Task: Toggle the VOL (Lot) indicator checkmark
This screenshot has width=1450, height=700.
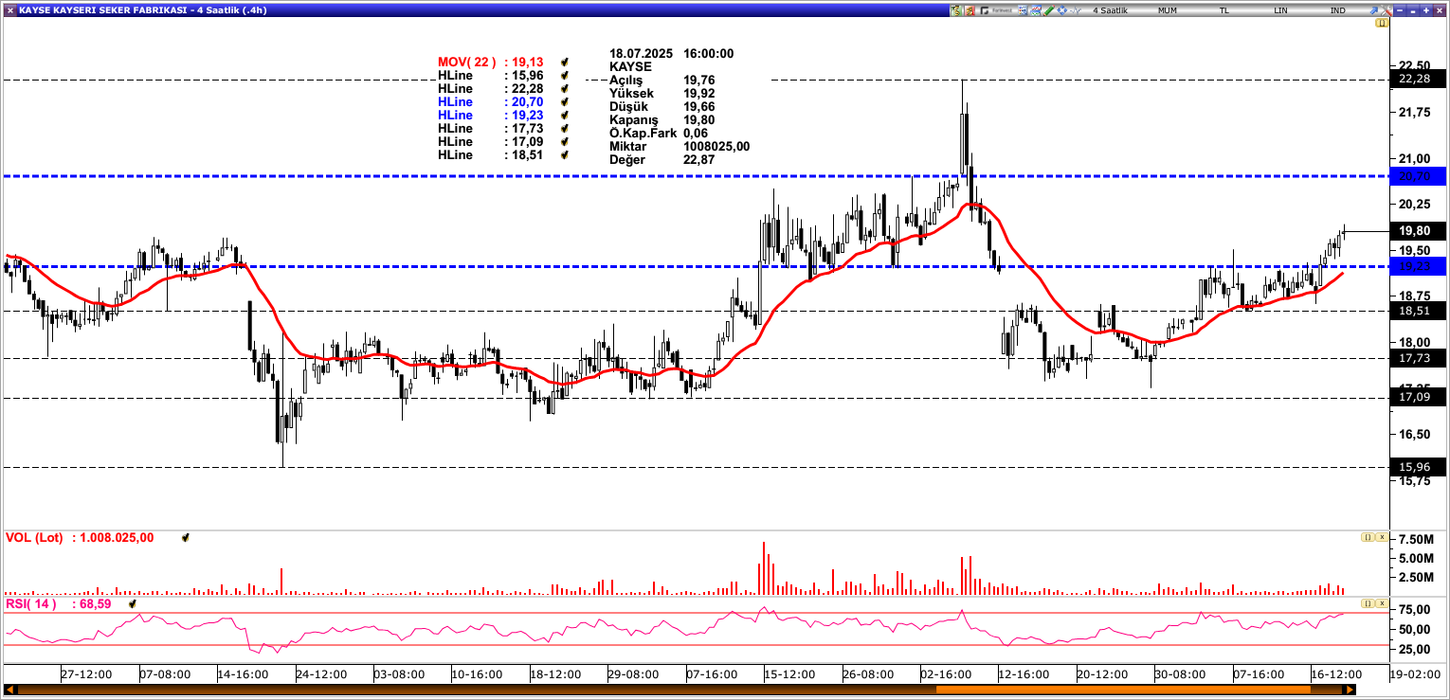Action: point(186,537)
